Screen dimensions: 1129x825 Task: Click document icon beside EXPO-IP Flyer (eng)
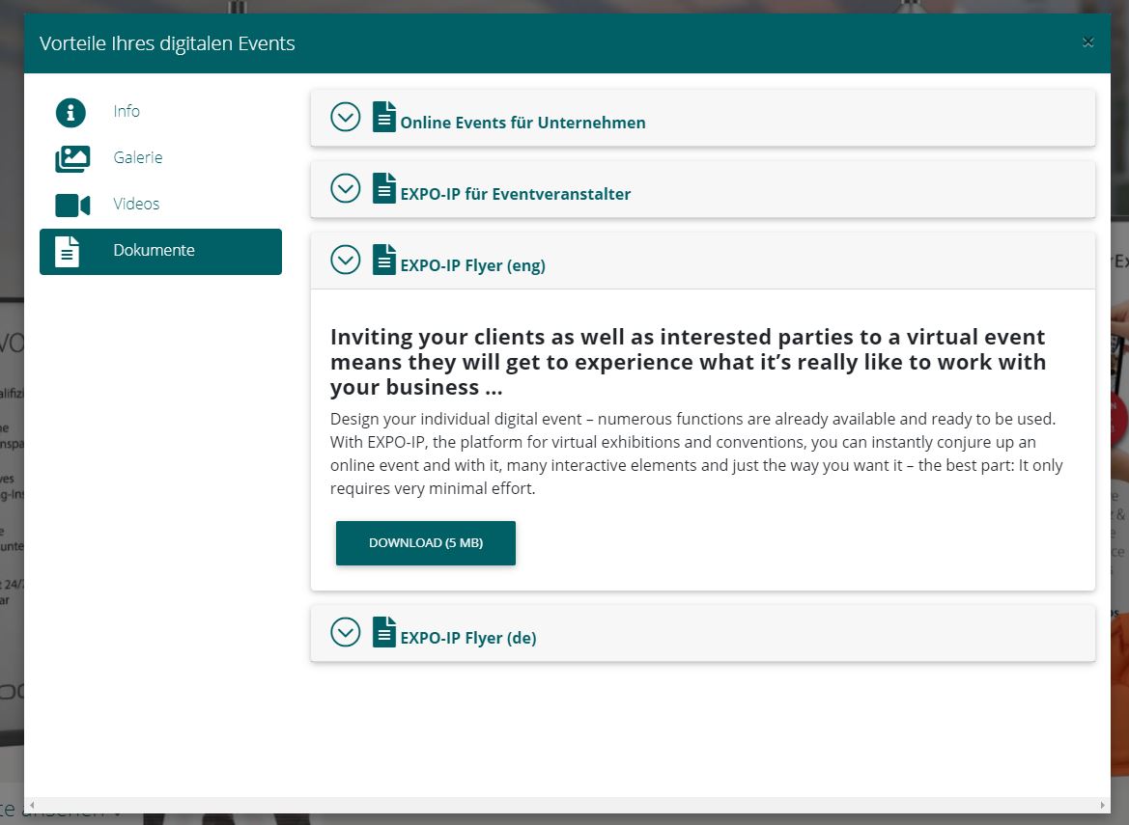tap(384, 260)
